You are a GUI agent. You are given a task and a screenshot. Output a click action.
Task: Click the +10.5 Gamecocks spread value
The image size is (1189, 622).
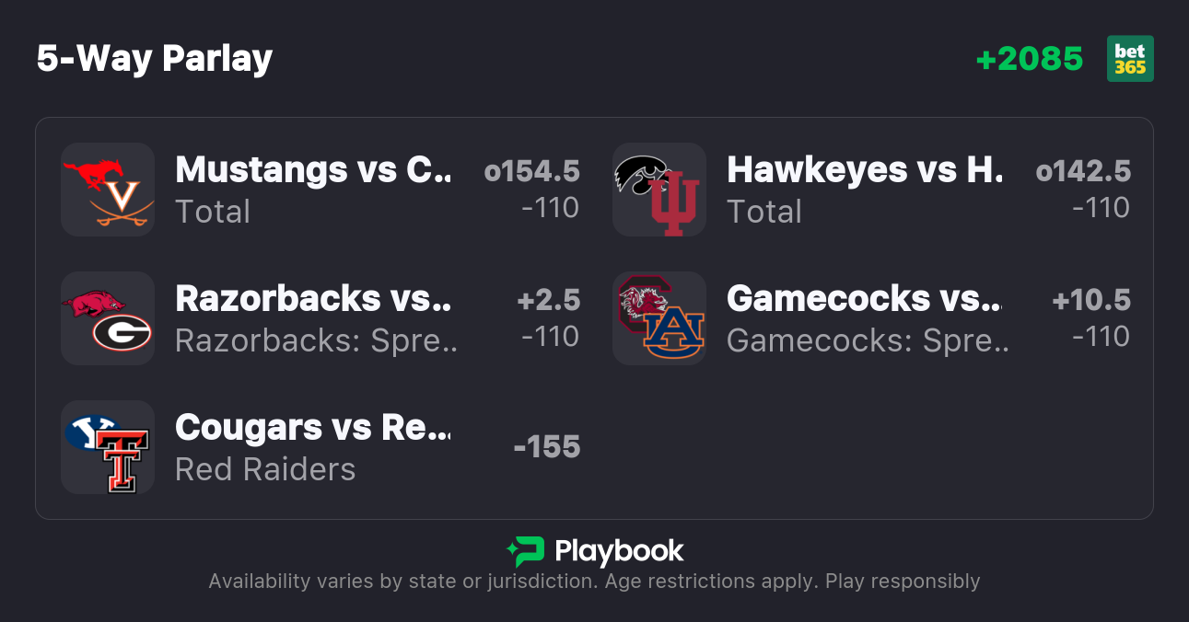(1091, 300)
